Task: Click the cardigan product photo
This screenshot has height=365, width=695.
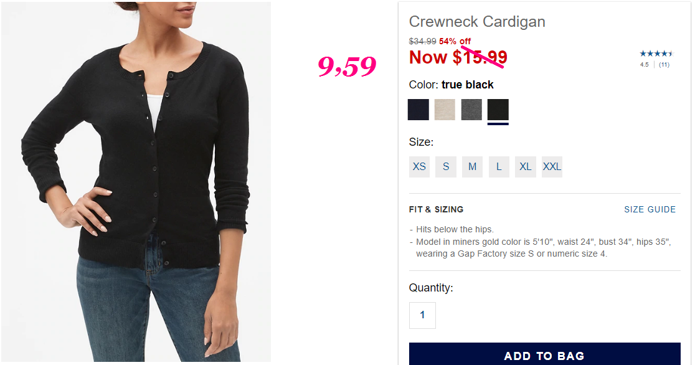Action: [136, 182]
